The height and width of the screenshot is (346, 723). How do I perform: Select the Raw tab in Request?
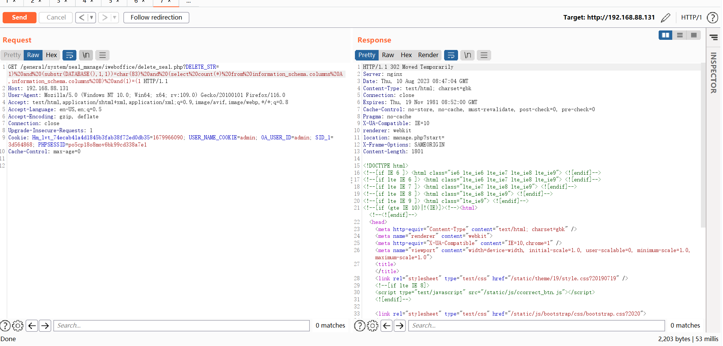33,55
